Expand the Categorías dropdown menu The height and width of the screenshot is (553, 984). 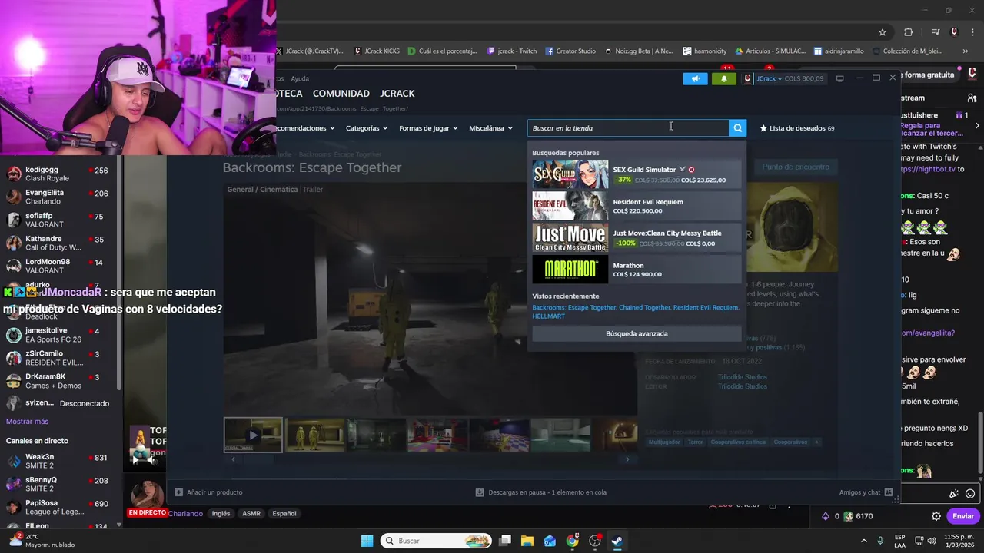point(366,128)
